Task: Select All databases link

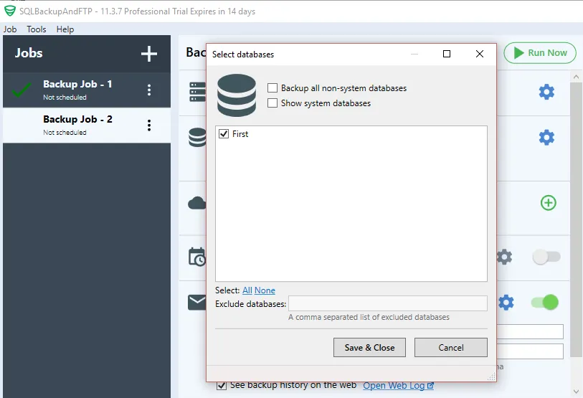Action: pos(247,290)
